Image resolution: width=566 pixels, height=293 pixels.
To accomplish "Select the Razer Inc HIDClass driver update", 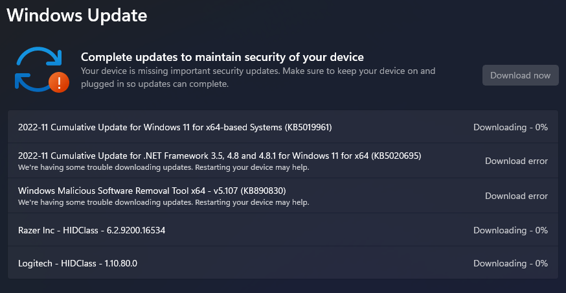I will [91, 230].
